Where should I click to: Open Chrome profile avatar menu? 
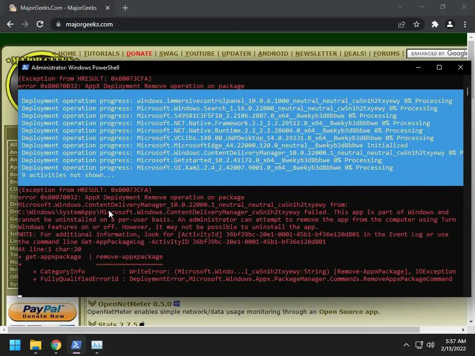pos(450,24)
